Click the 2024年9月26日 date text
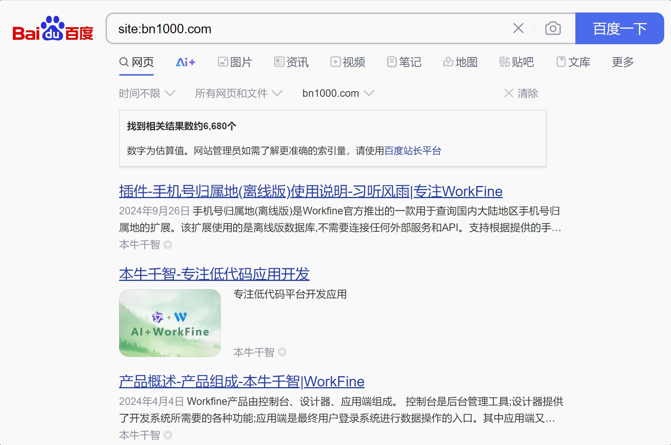 pyautogui.click(x=154, y=211)
